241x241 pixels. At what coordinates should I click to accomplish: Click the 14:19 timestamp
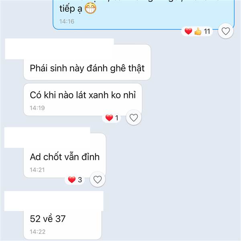click(x=37, y=108)
